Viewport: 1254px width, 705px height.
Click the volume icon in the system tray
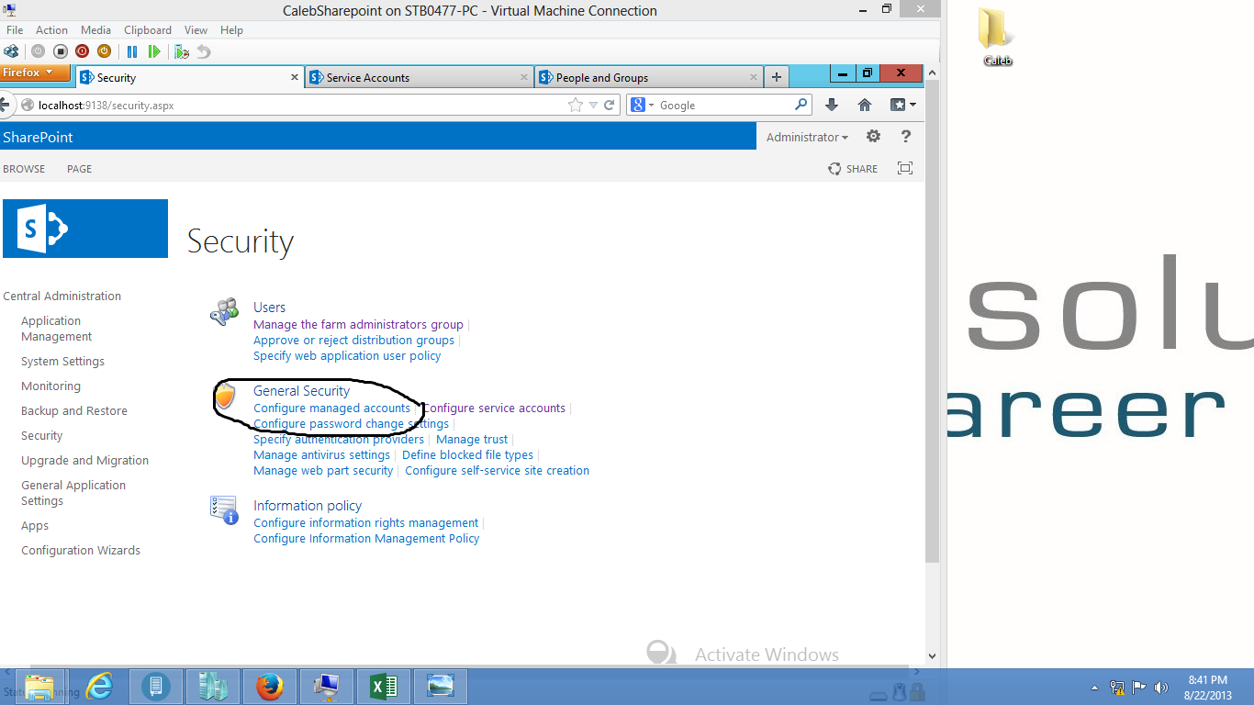[1160, 688]
